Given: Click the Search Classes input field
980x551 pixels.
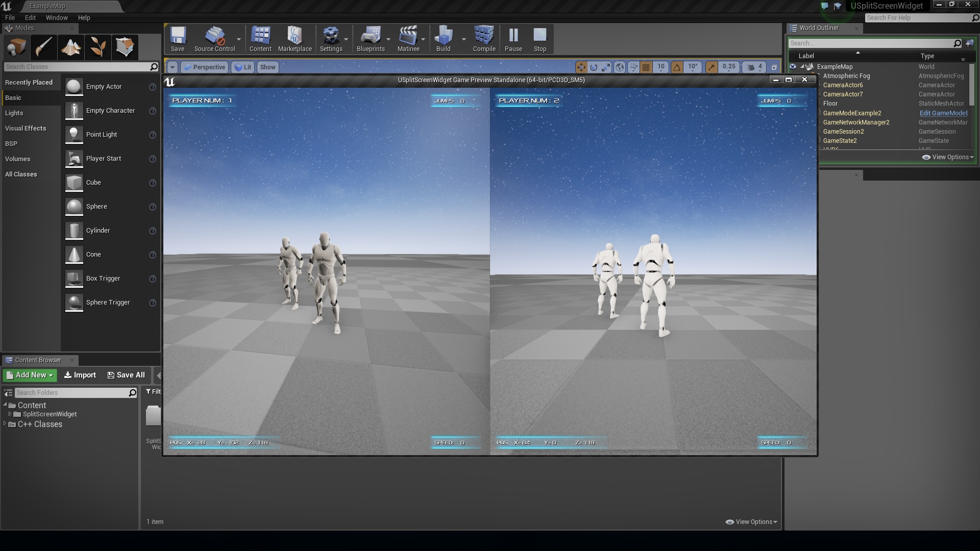Looking at the screenshot, I should pos(77,67).
